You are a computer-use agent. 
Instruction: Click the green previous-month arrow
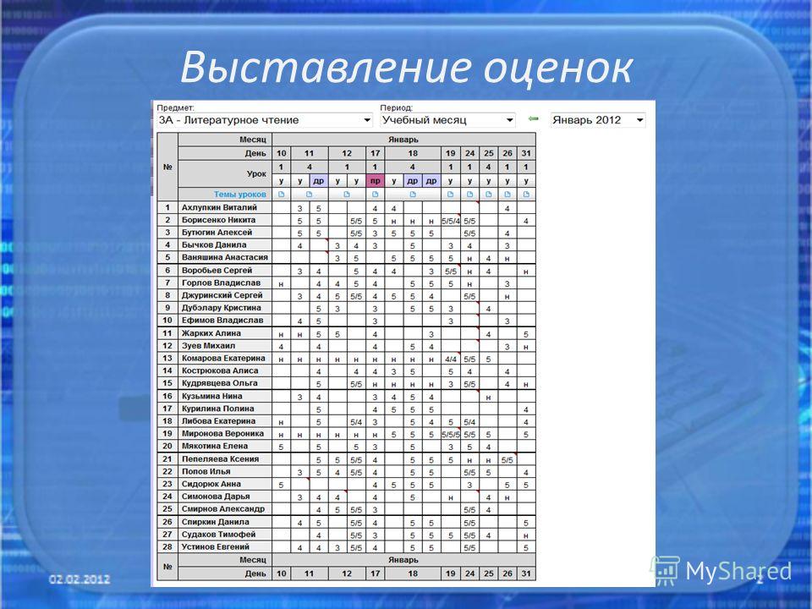534,119
